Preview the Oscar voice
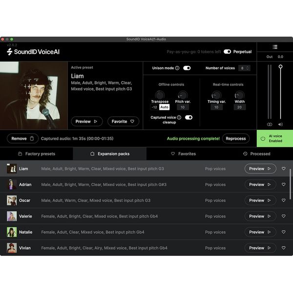This screenshot has height=293, width=293. [x=260, y=200]
